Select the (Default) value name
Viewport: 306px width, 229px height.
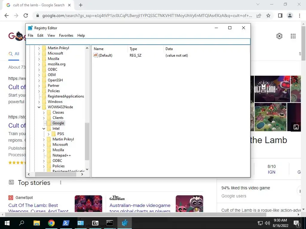click(105, 55)
